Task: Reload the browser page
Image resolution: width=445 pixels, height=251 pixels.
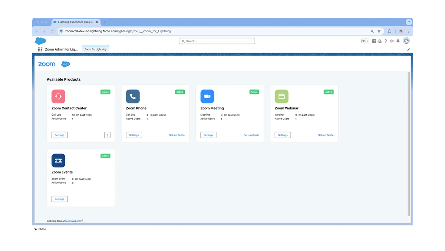Action: pos(52,31)
